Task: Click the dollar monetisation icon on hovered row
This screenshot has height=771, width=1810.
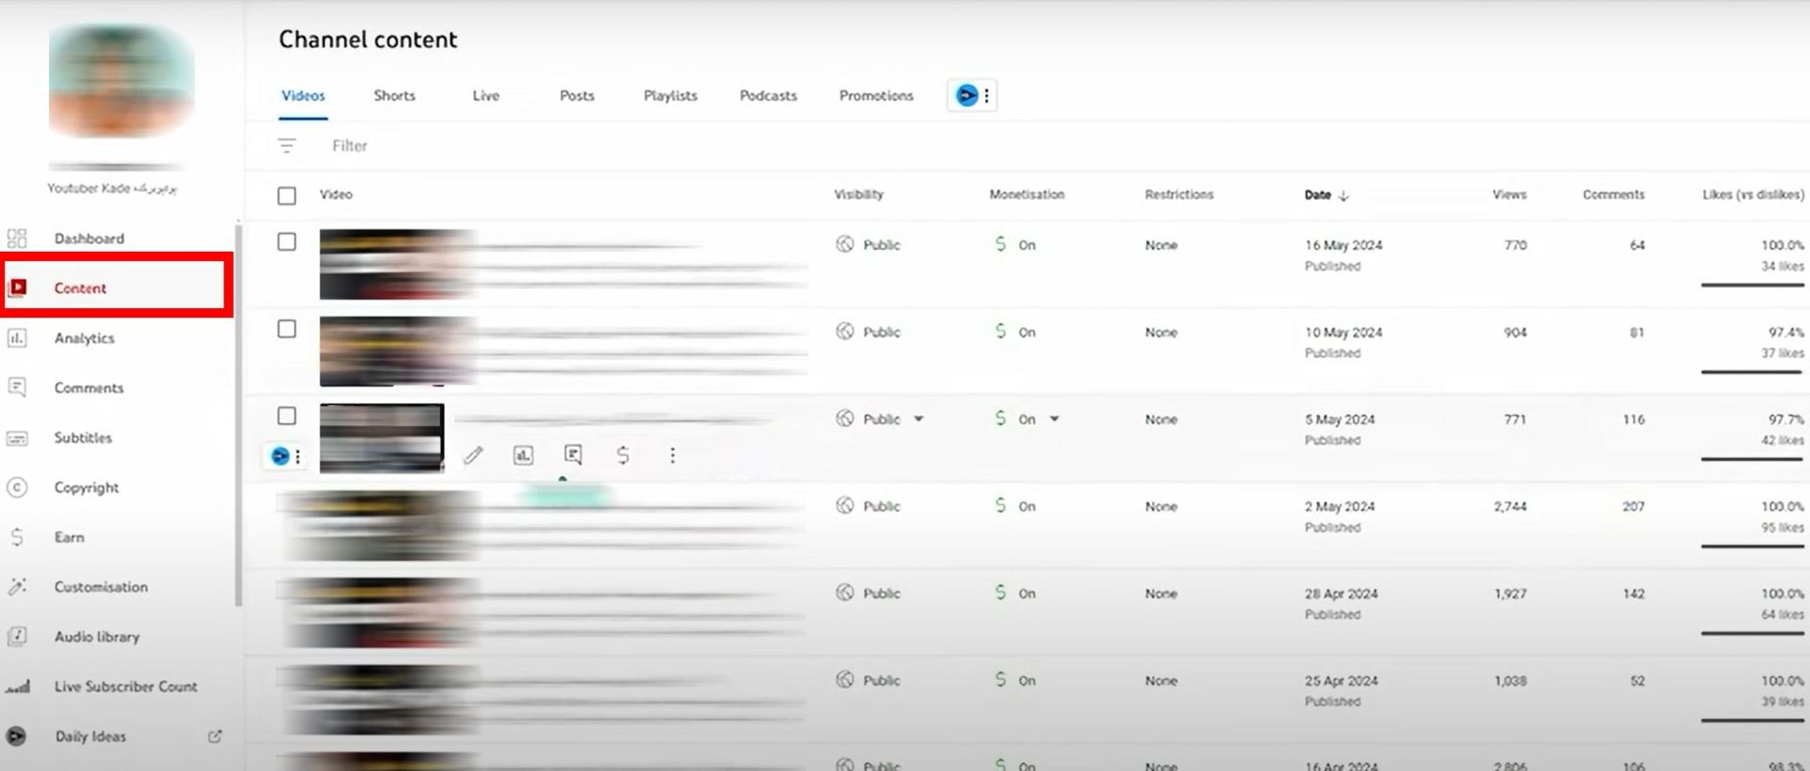Action: click(623, 455)
